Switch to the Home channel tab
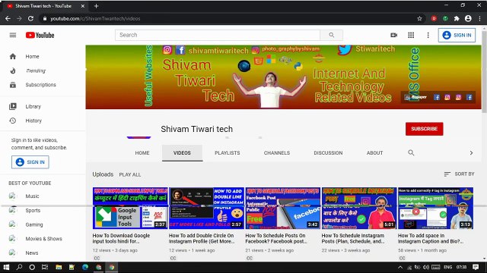This screenshot has width=487, height=273. click(x=142, y=153)
